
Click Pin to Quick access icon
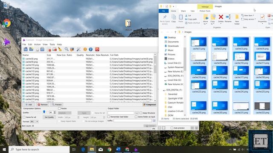point(165,17)
